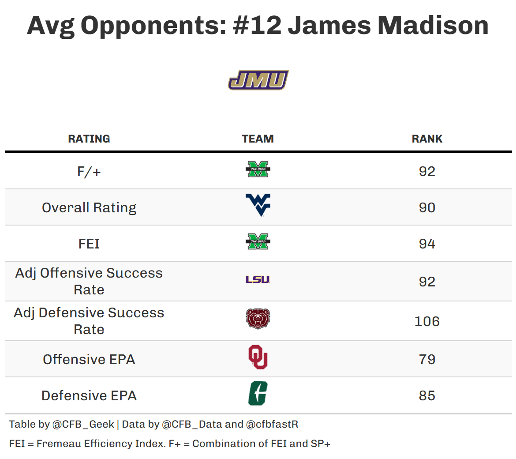The height and width of the screenshot is (459, 516).
Task: Click the RANK column header
Action: coord(427,139)
